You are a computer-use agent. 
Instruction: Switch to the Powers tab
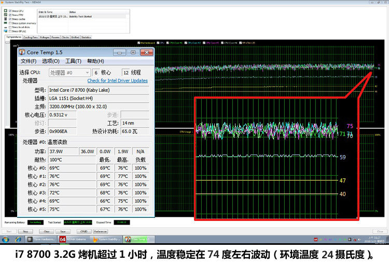click(x=55, y=37)
